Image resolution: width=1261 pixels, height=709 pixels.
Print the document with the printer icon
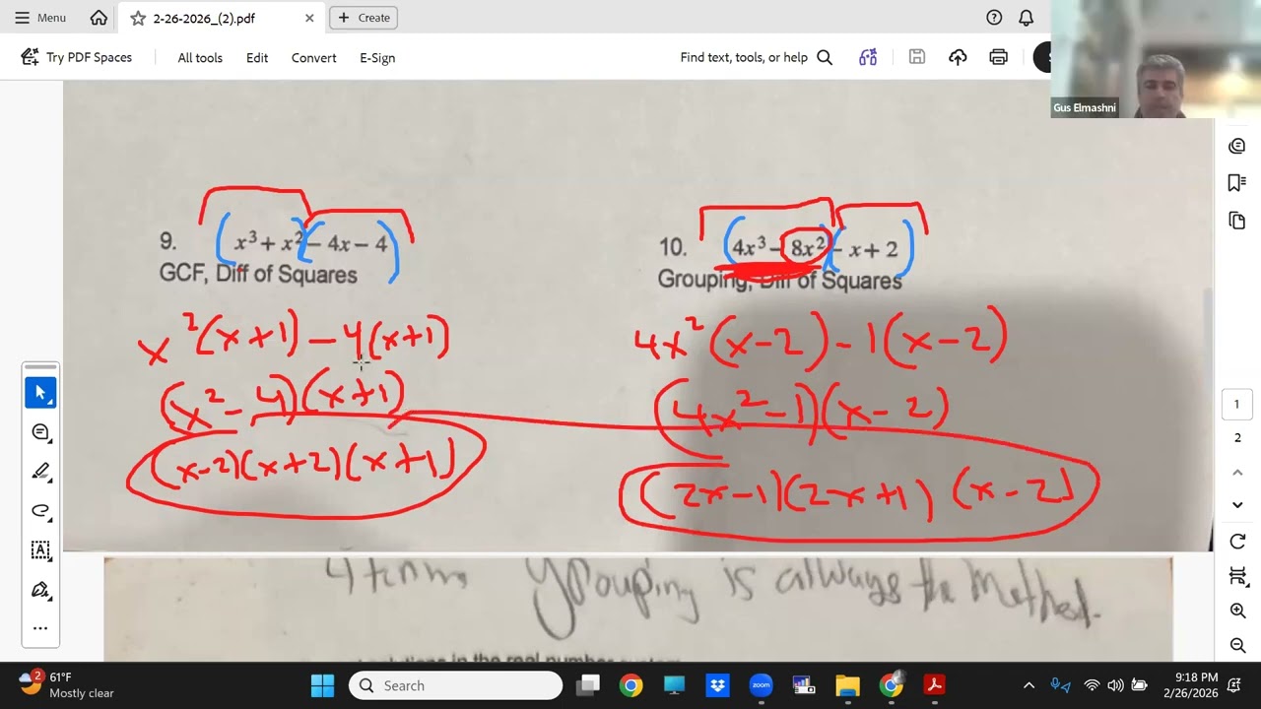pyautogui.click(x=999, y=57)
